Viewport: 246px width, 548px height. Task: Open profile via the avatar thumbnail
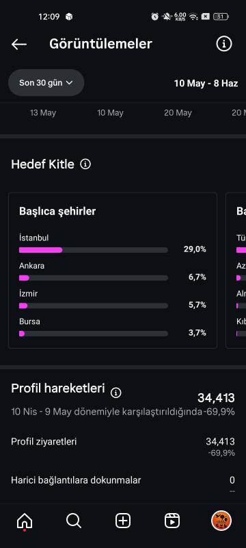tap(221, 521)
